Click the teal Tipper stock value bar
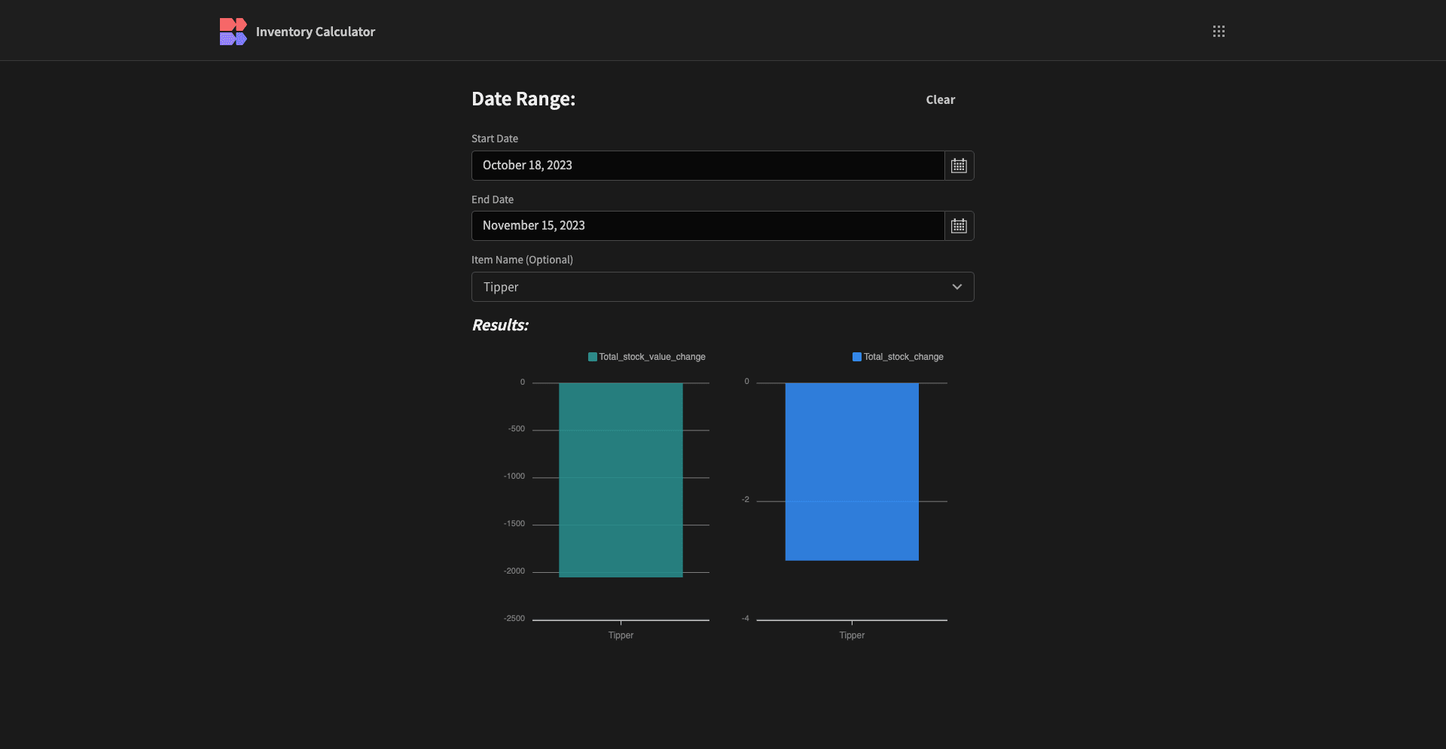Image resolution: width=1446 pixels, height=749 pixels. (621, 480)
